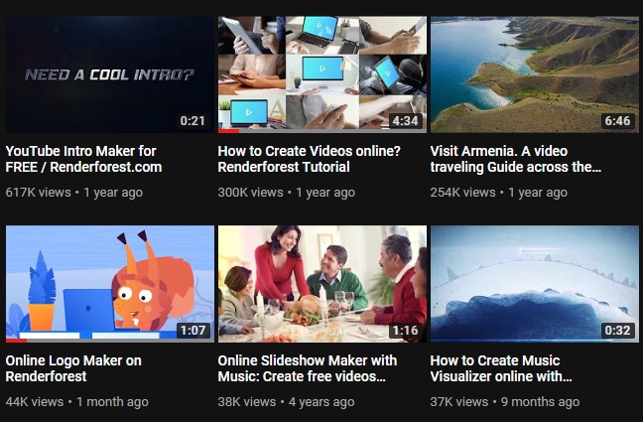Click the 1:07 duration badge

click(x=193, y=330)
